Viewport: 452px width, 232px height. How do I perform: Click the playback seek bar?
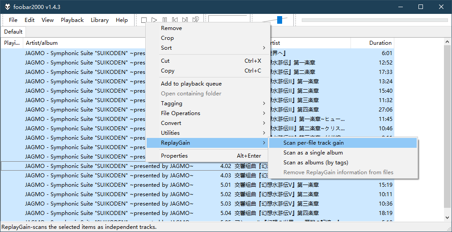[374, 20]
